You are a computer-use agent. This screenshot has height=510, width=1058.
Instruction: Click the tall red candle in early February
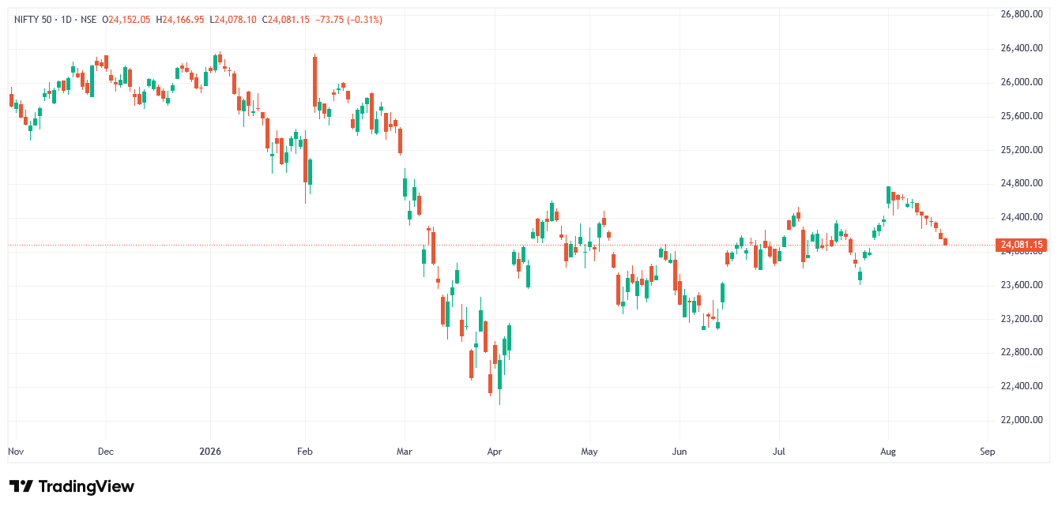314,81
